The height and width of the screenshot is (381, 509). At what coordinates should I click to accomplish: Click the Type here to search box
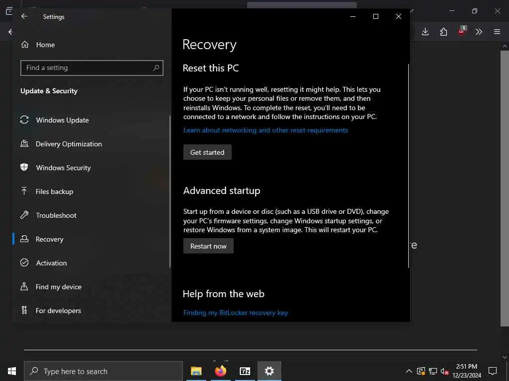pos(103,371)
